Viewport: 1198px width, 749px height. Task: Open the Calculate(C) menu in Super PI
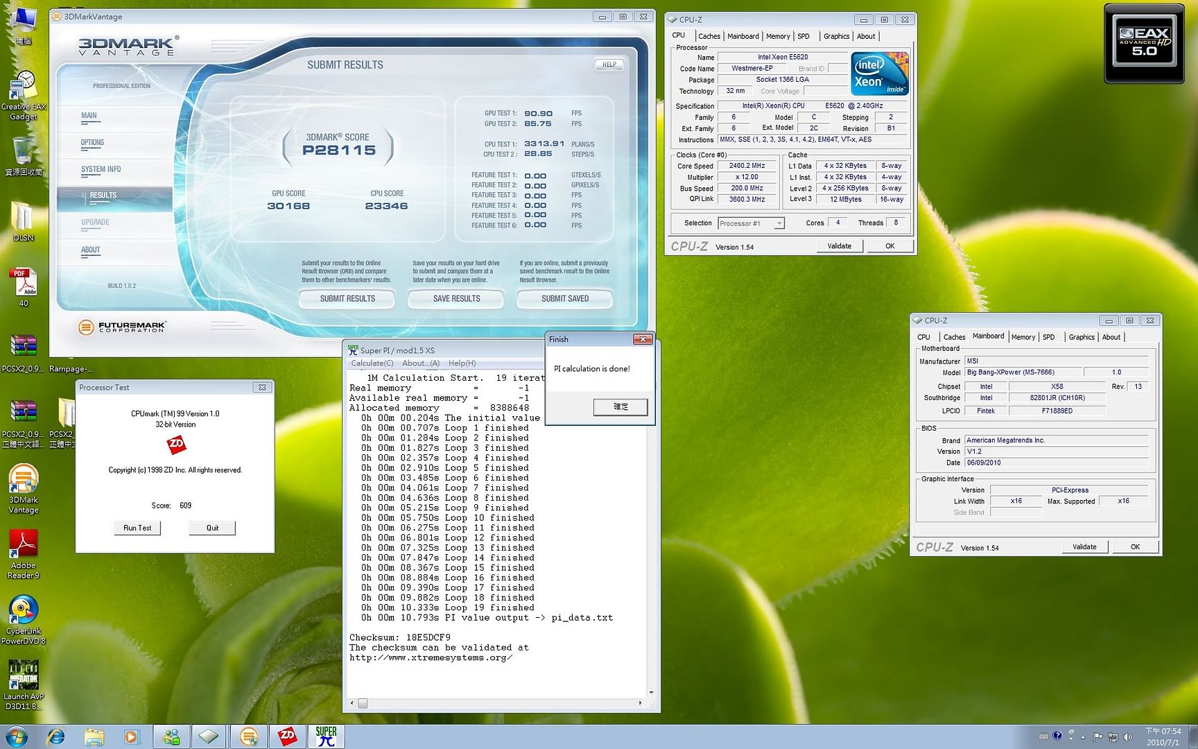(x=372, y=363)
